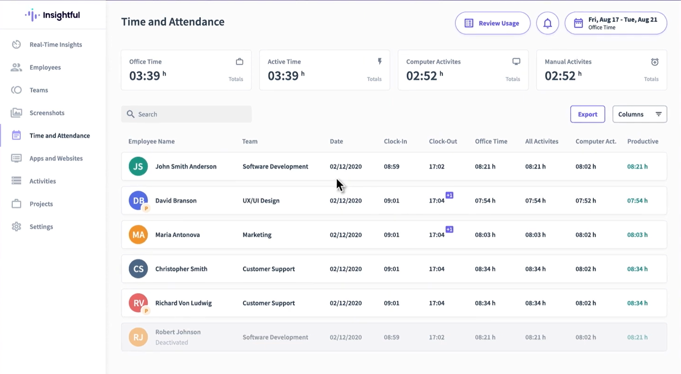Open the Columns filter dropdown

tap(639, 114)
